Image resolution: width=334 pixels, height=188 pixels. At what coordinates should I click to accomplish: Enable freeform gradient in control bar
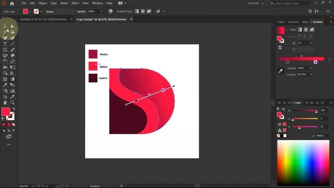149,11
